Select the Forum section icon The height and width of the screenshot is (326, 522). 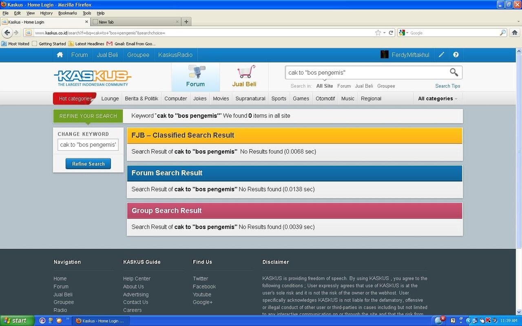point(195,77)
